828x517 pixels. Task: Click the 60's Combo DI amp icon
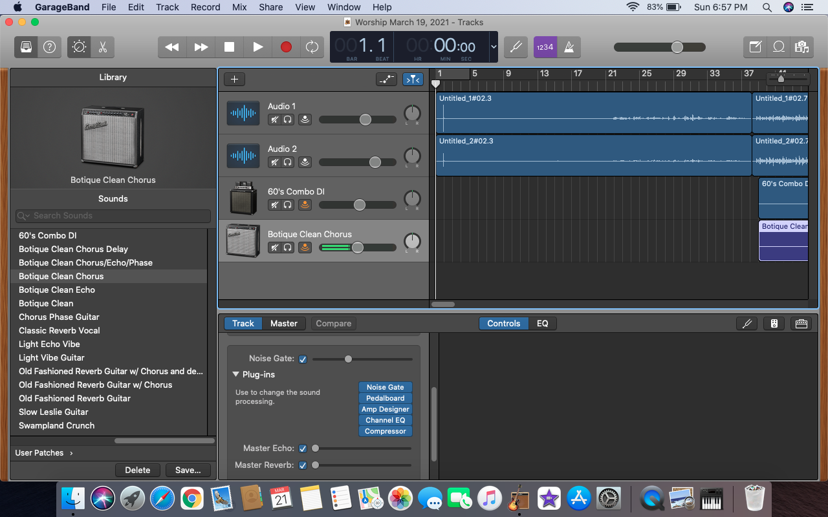[243, 198]
